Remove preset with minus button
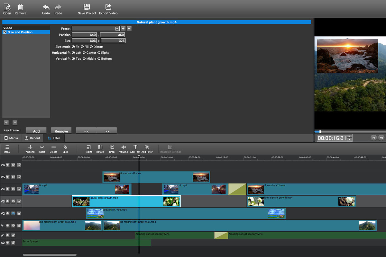Image resolution: width=386 pixels, height=257 pixels. (129, 29)
